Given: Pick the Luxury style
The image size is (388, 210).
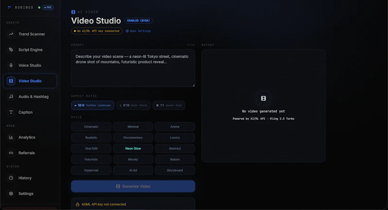Looking at the screenshot, I should tap(175, 138).
